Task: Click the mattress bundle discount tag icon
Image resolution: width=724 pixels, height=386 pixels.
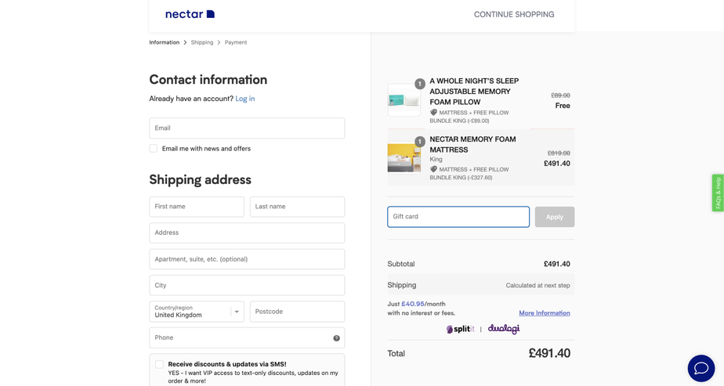Action: pos(433,169)
